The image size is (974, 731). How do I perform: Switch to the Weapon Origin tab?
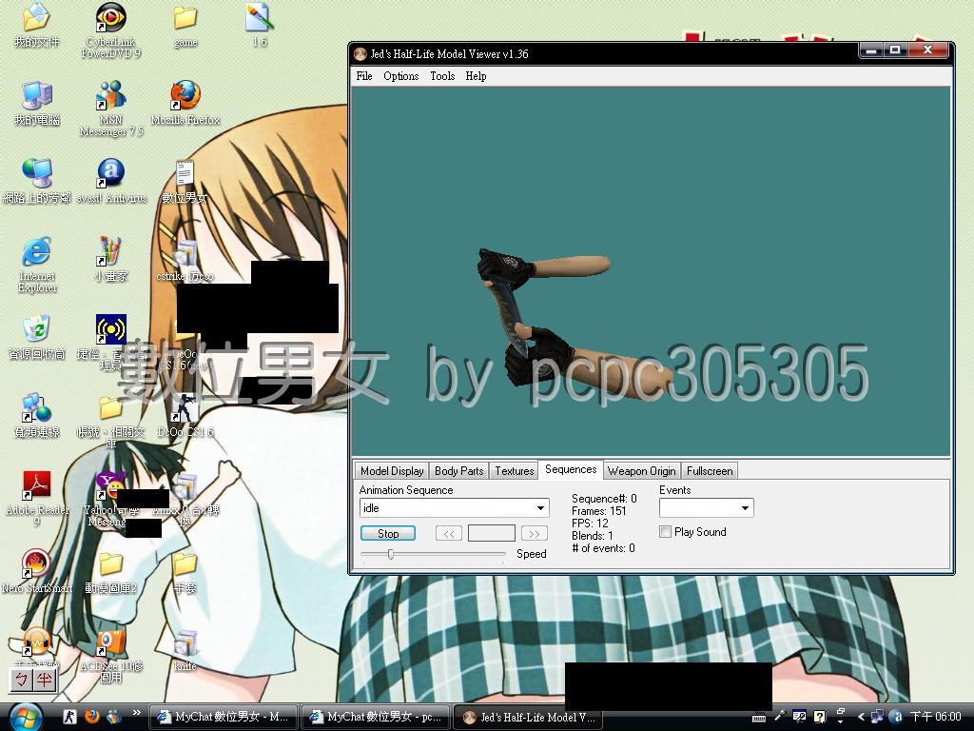(642, 471)
